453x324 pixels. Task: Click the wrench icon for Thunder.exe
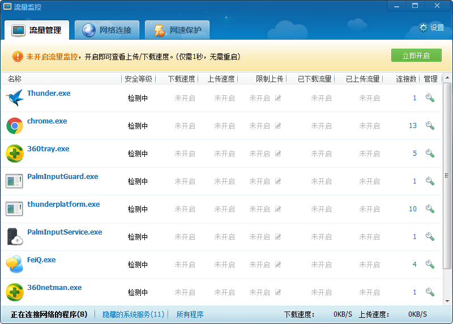pos(430,98)
